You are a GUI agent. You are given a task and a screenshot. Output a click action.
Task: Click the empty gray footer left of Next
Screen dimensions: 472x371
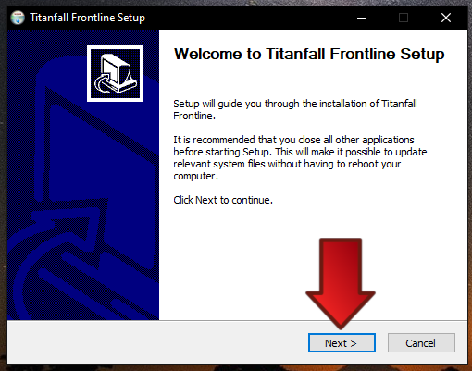157,342
